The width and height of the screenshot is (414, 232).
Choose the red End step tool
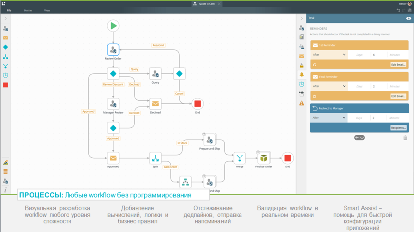[x=5, y=85]
